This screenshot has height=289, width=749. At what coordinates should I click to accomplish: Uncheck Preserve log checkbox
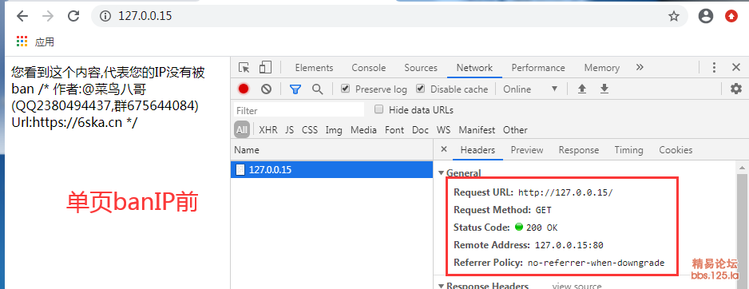[x=346, y=89]
